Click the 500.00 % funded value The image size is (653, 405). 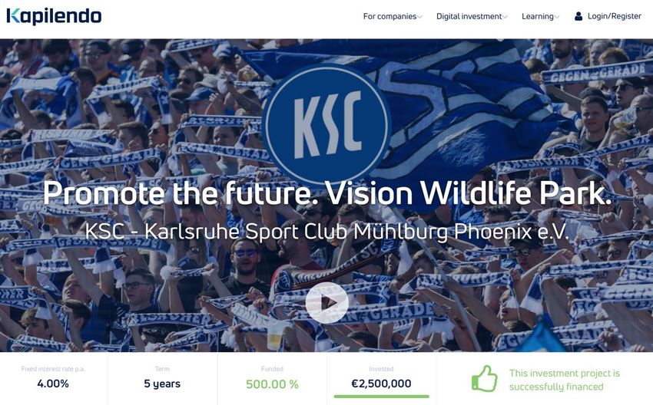point(272,384)
